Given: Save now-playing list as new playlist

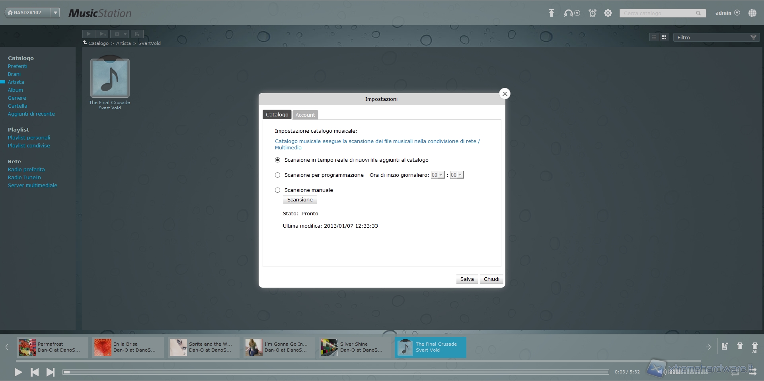Looking at the screenshot, I should [725, 346].
